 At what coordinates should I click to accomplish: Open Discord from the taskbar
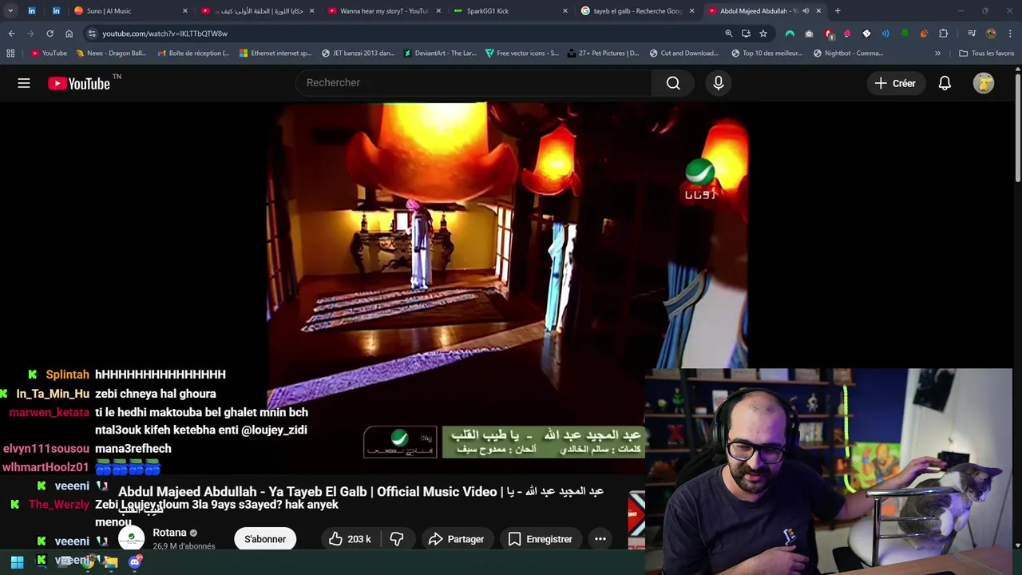click(135, 562)
